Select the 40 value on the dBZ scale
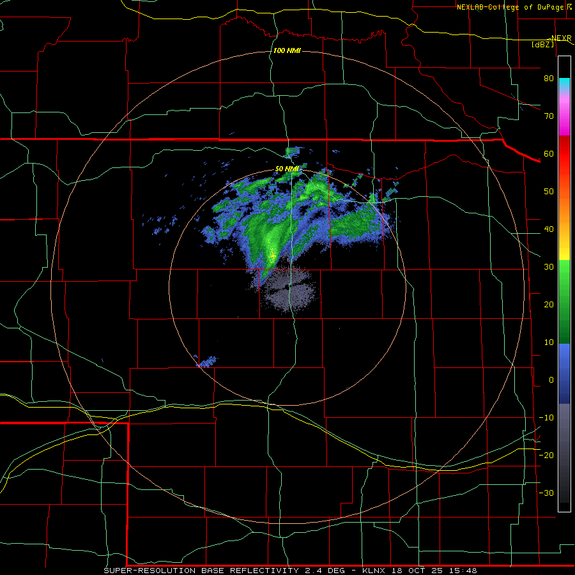The image size is (575, 575). click(x=549, y=229)
